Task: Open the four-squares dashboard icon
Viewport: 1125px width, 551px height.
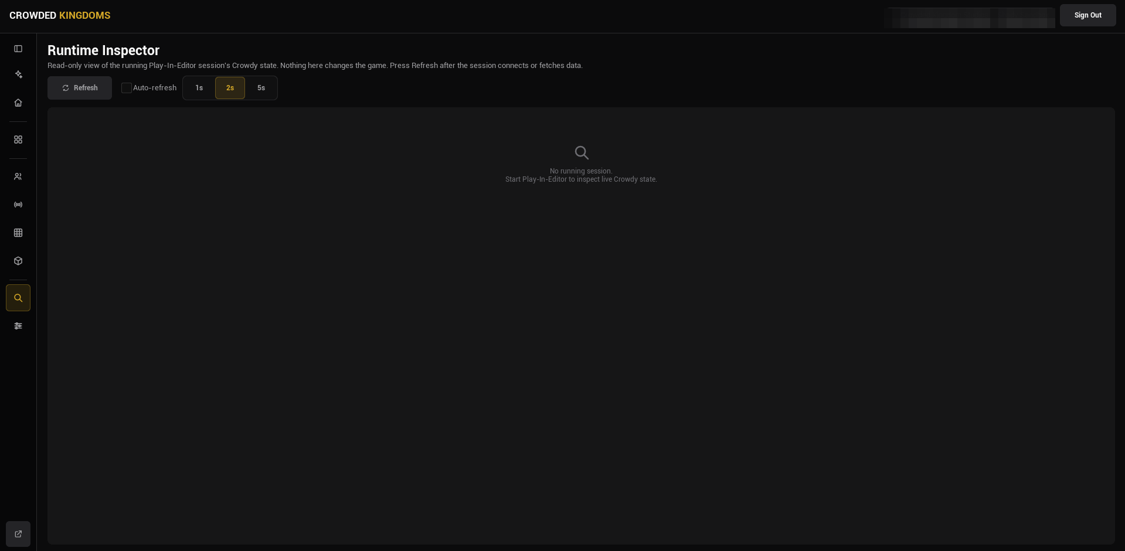Action: point(18,140)
